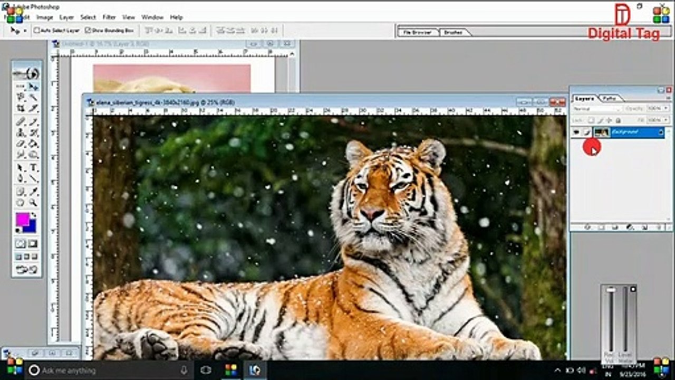Select the Paint Bucket tool
The image size is (675, 380).
33,144
